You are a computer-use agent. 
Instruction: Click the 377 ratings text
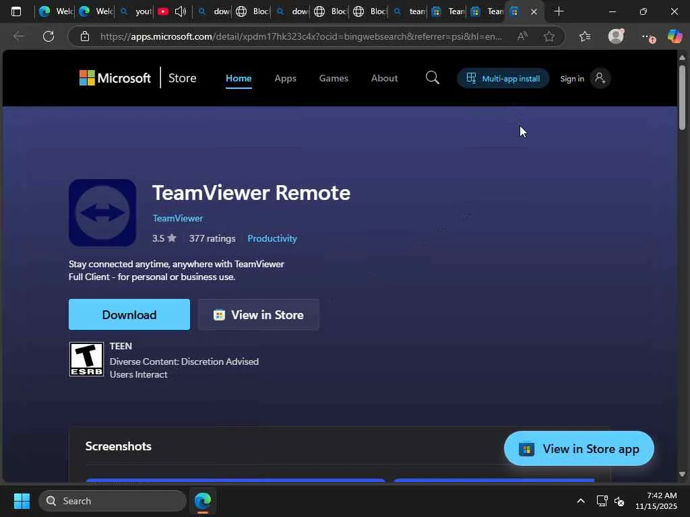212,238
